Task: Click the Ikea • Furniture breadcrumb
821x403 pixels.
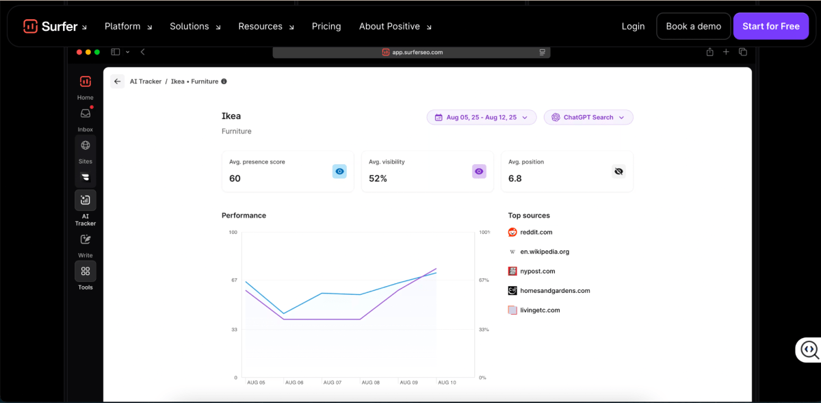Action: pyautogui.click(x=194, y=81)
